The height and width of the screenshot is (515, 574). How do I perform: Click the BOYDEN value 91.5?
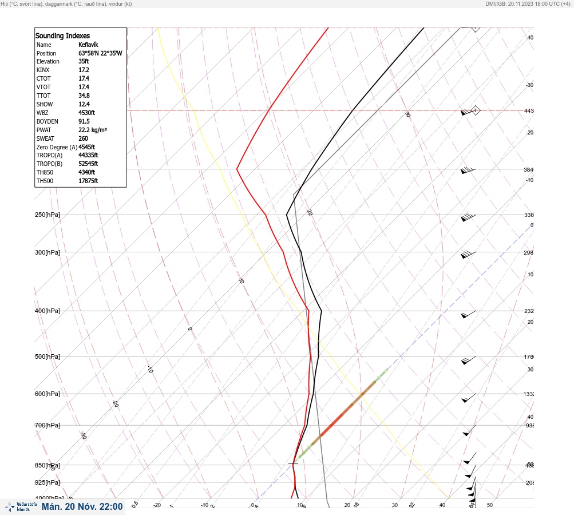click(x=84, y=121)
